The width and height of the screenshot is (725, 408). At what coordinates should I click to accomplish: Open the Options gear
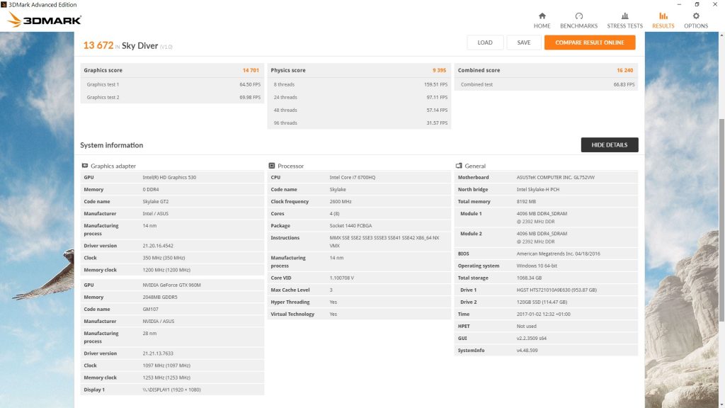click(x=696, y=16)
